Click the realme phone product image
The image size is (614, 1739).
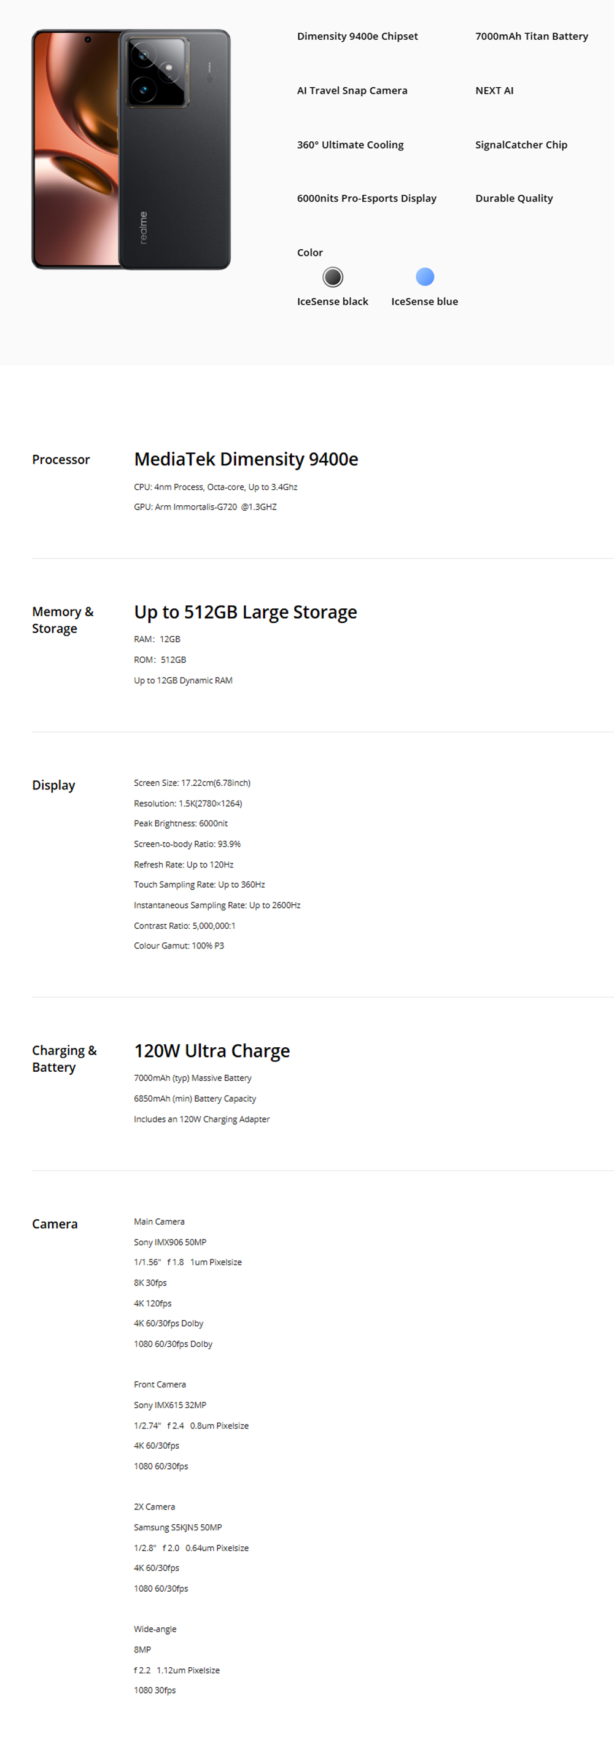click(x=131, y=150)
